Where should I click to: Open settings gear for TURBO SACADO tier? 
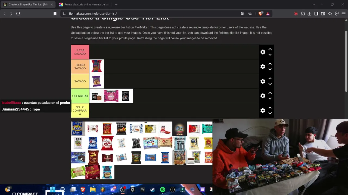click(x=263, y=67)
